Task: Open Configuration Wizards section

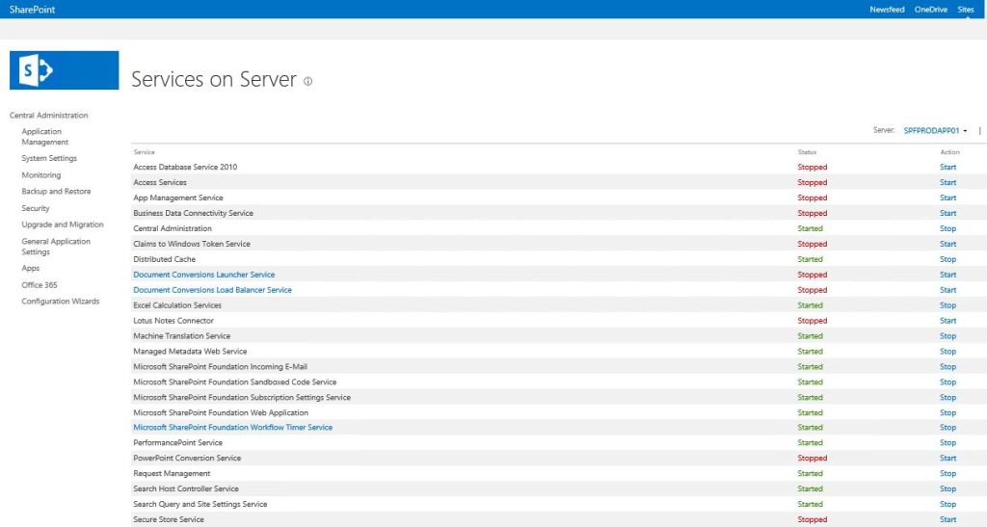Action: [x=61, y=302]
